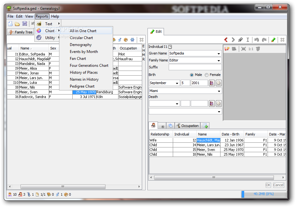This screenshot has height=207, width=296.
Task: Choose Demography report
Action: [86, 45]
